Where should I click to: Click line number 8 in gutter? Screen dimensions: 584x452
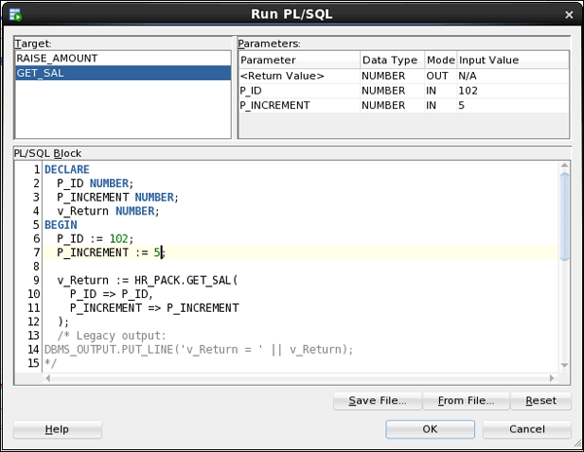coord(36,267)
